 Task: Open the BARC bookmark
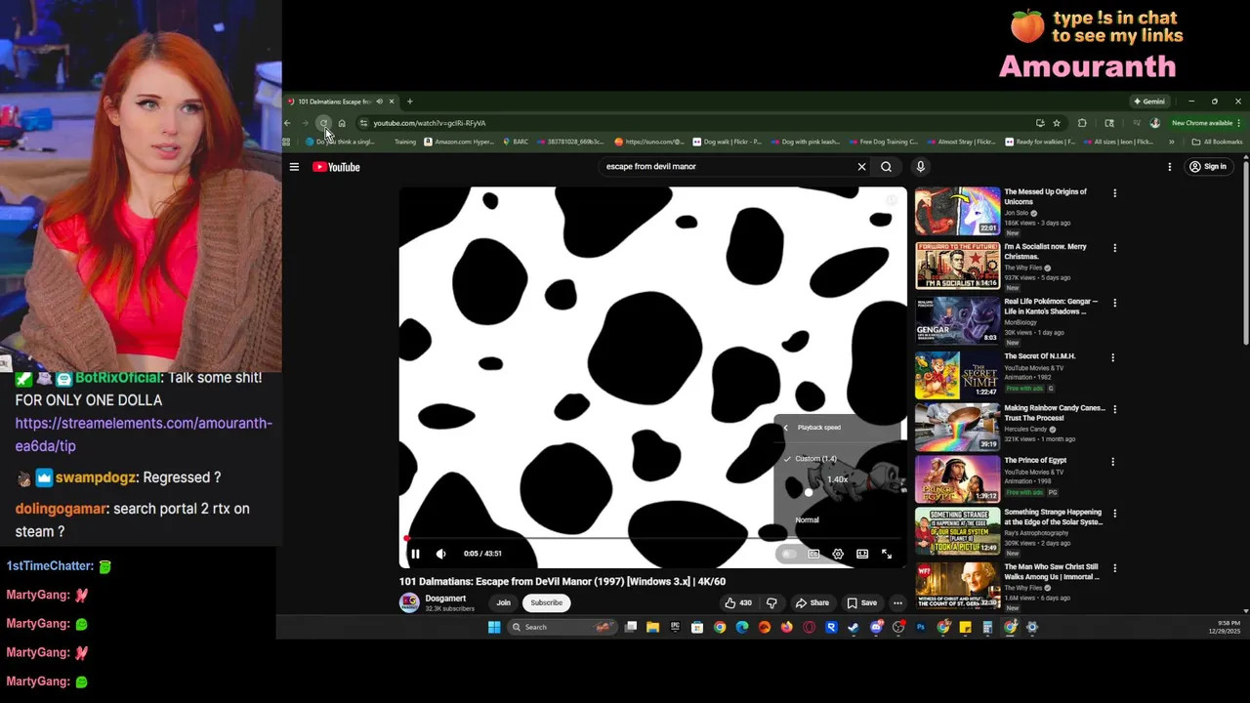pos(516,142)
